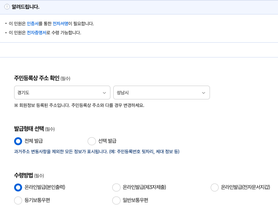Click the note starting 회원정보 등록된 주소입니다

tap(79, 106)
